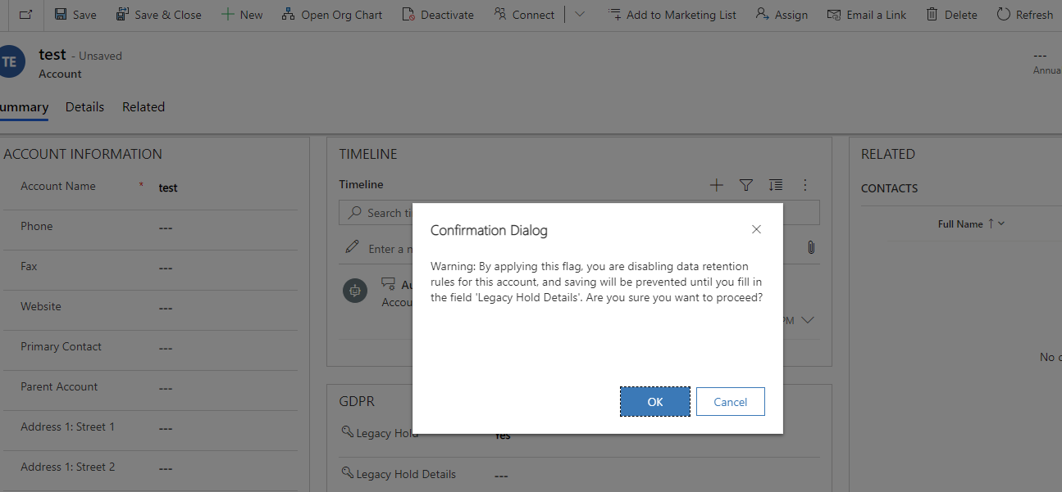Viewport: 1062px width, 492px height.
Task: Close Confirmation Dialog with X icon
Action: pos(756,230)
